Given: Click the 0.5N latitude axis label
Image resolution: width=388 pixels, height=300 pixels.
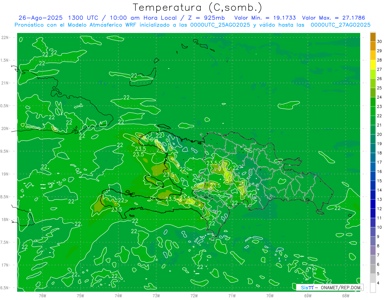Looking at the screenshot, I should tap(5, 106).
